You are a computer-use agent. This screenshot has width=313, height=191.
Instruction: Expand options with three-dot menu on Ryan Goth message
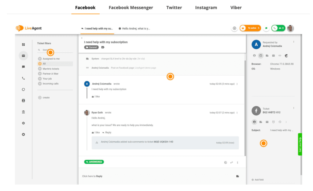tap(238, 112)
